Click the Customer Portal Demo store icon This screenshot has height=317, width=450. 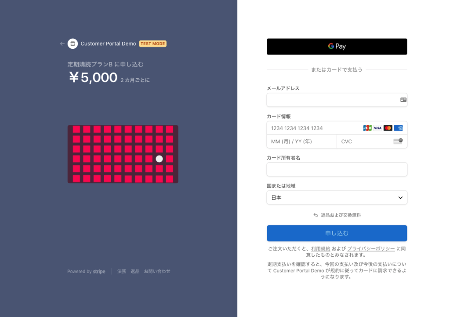tap(73, 44)
